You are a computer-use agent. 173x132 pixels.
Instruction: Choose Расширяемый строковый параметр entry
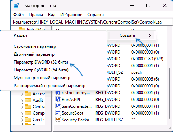point(53,86)
